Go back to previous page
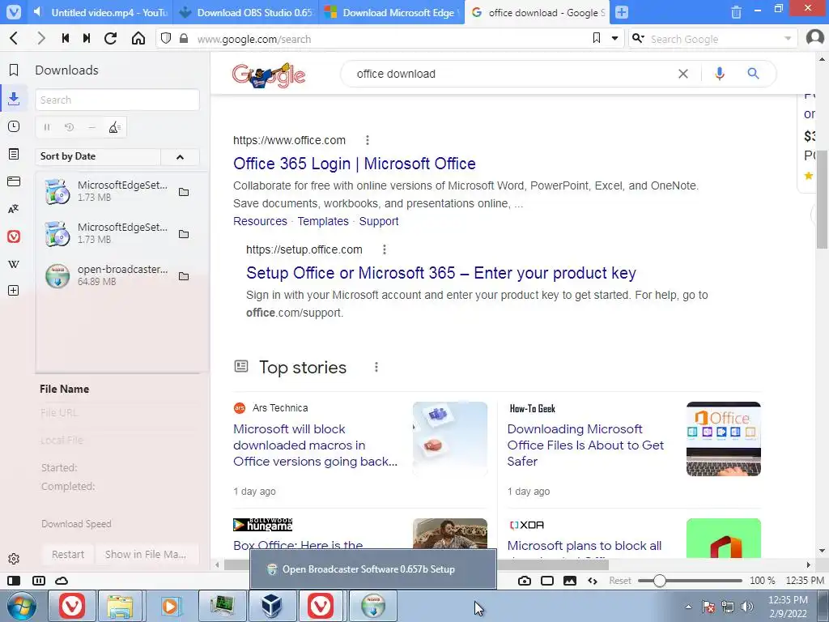Viewport: 829px width, 622px height. 15,38
